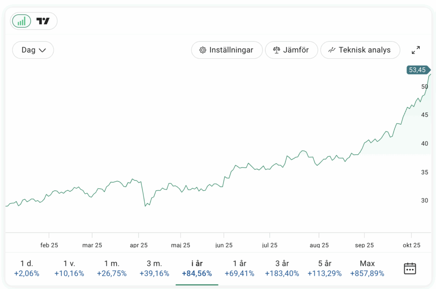The image size is (436, 289).
Task: Select the Max time period
Action: pyautogui.click(x=367, y=269)
